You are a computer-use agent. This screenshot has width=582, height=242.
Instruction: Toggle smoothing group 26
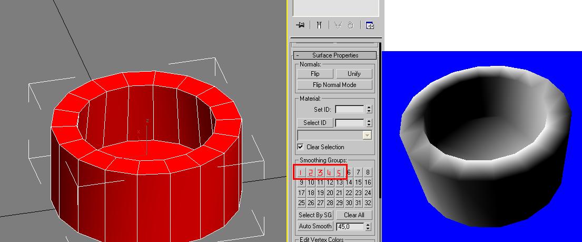click(x=311, y=203)
